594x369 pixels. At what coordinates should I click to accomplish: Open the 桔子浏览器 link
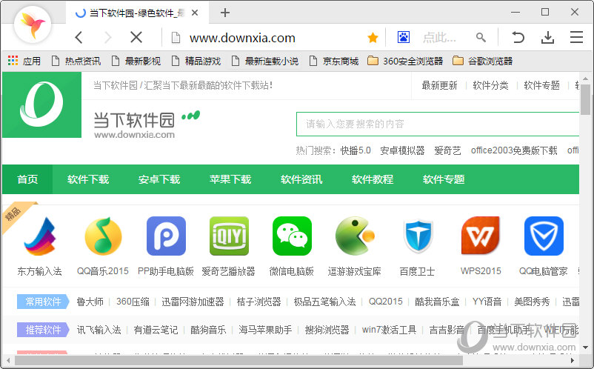258,302
